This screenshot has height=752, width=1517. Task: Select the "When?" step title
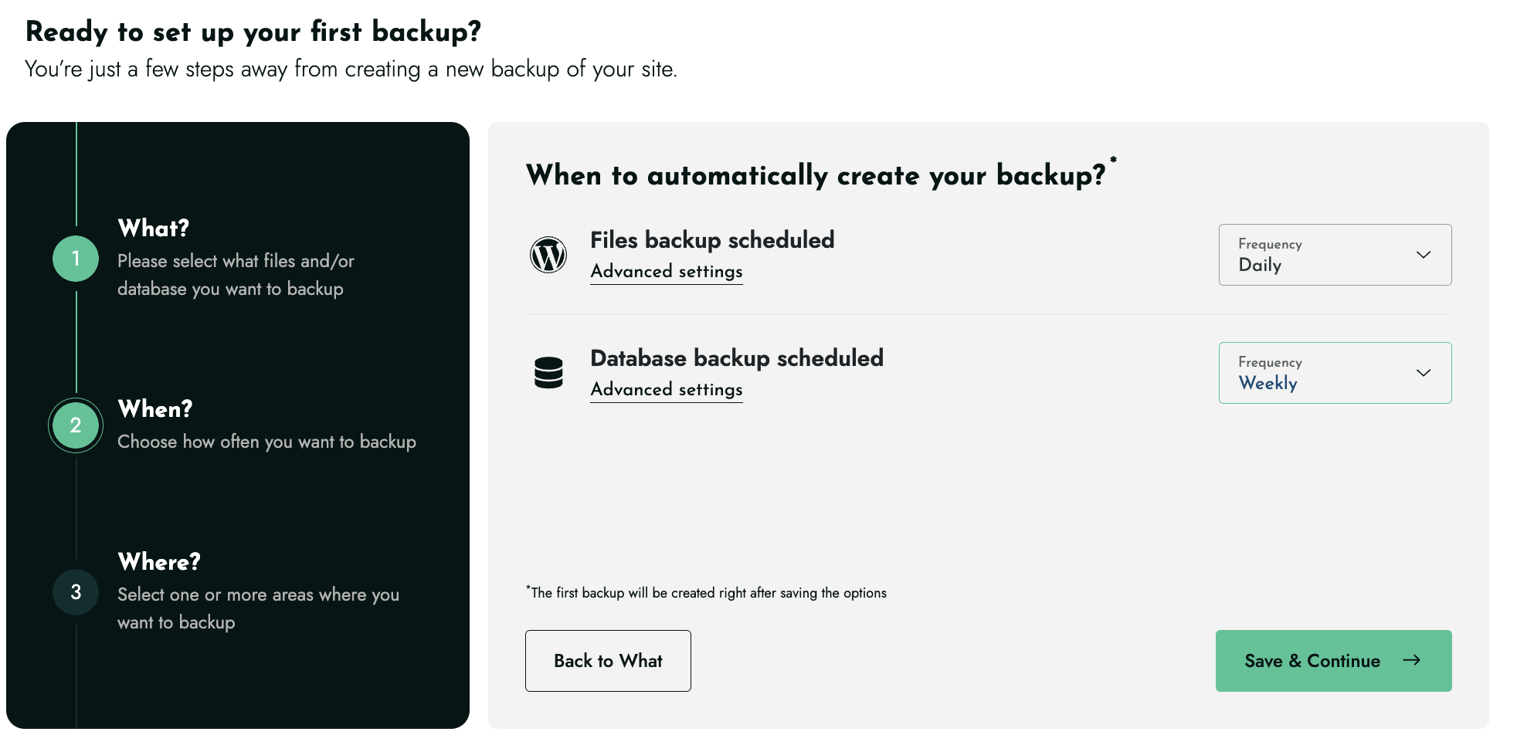click(x=155, y=409)
